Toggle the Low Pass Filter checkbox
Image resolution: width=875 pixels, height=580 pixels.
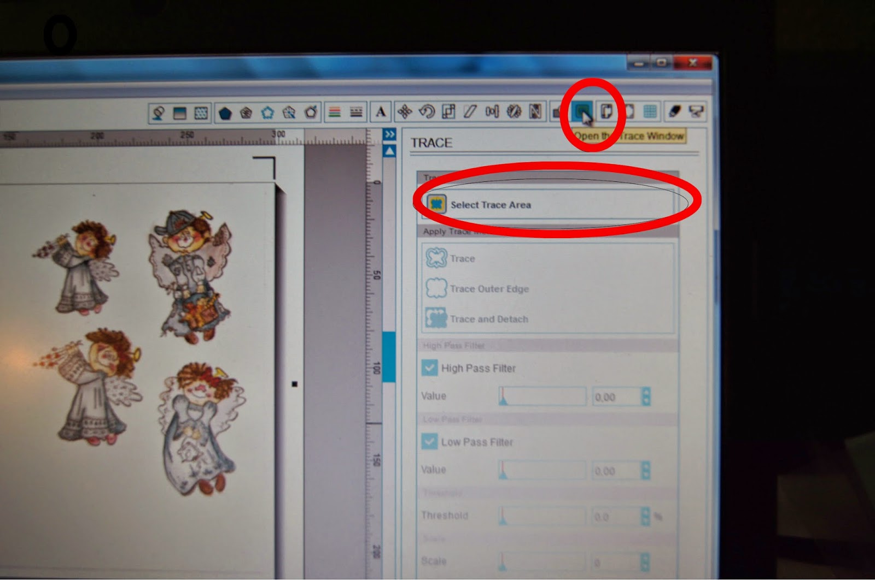pyautogui.click(x=429, y=441)
